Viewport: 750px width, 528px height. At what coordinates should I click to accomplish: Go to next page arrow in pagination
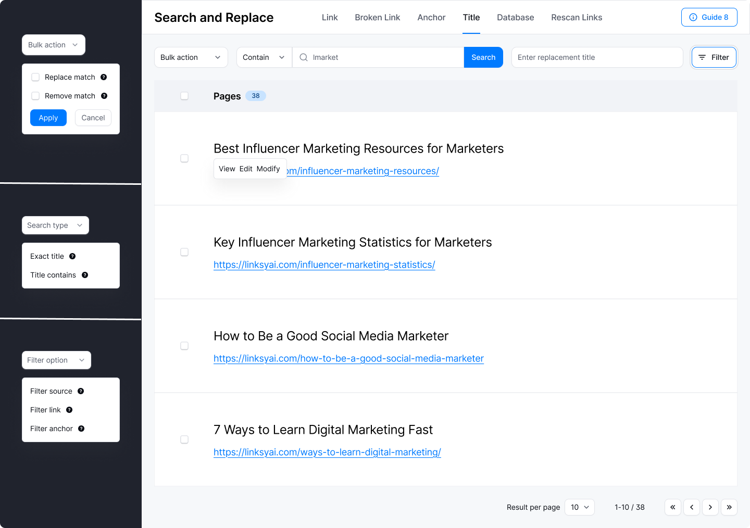pos(710,507)
